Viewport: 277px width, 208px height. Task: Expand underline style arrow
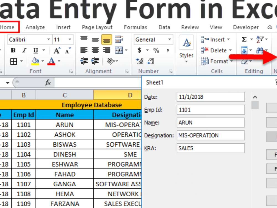coord(44,50)
